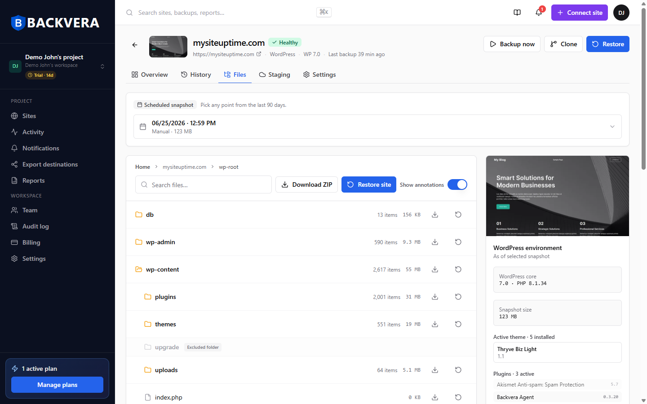647x404 pixels.
Task: Click the top Restore button
Action: [x=608, y=44]
